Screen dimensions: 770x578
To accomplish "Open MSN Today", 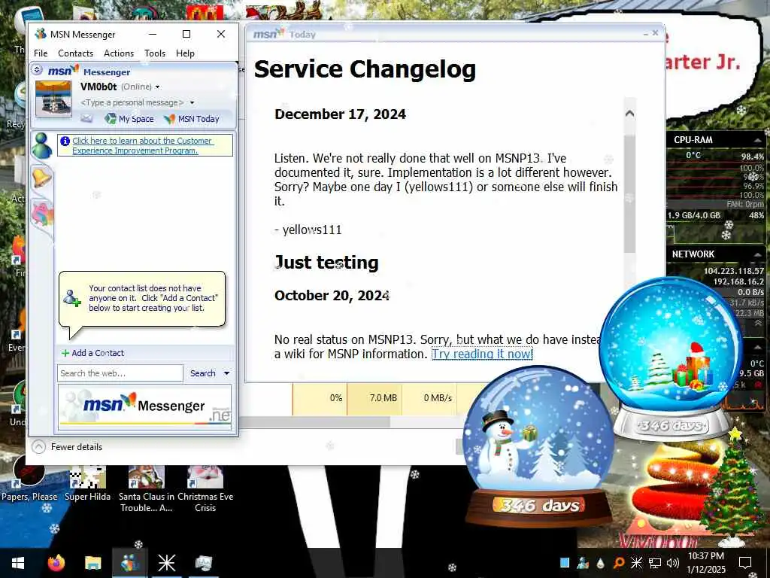I will (x=192, y=118).
